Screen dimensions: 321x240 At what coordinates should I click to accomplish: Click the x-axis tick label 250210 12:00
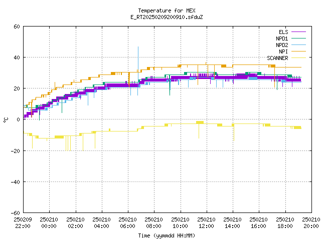206,223
